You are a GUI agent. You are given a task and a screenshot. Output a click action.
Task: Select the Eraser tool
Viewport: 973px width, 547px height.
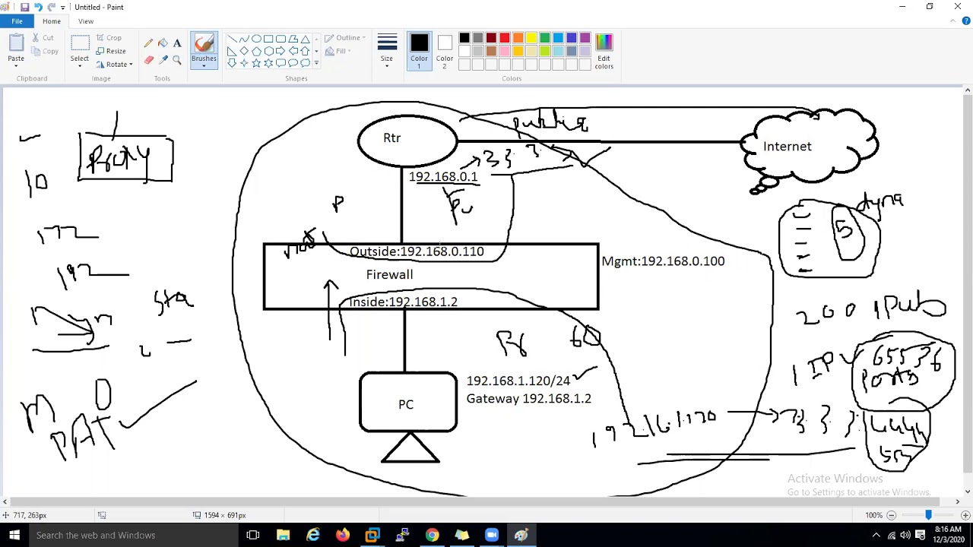148,60
